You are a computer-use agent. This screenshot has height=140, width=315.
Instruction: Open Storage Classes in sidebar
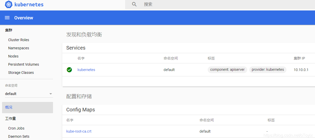click(21, 73)
